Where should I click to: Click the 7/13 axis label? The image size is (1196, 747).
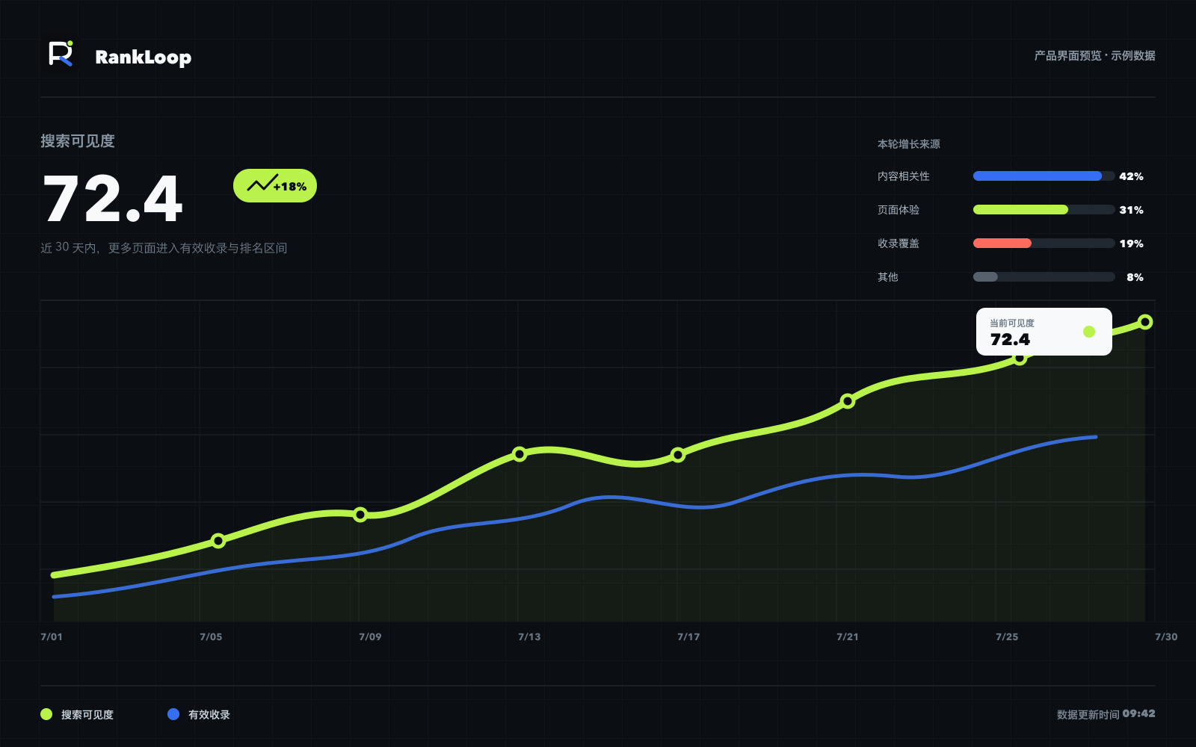coord(529,637)
